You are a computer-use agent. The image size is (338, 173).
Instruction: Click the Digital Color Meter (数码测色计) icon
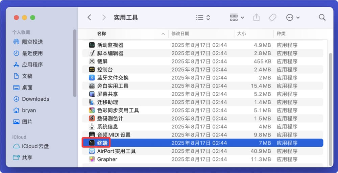pos(92,119)
